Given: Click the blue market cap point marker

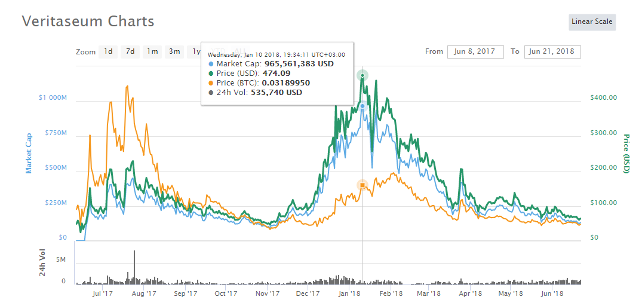Looking at the screenshot, I should (x=362, y=106).
